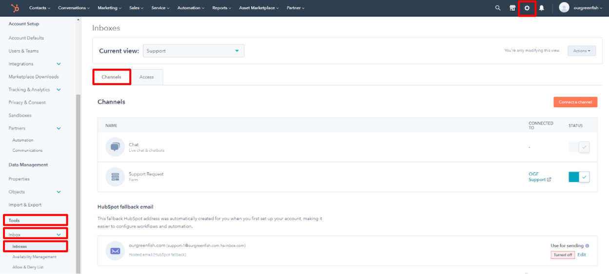
Task: Open Automation under Partners
Action: click(x=23, y=140)
